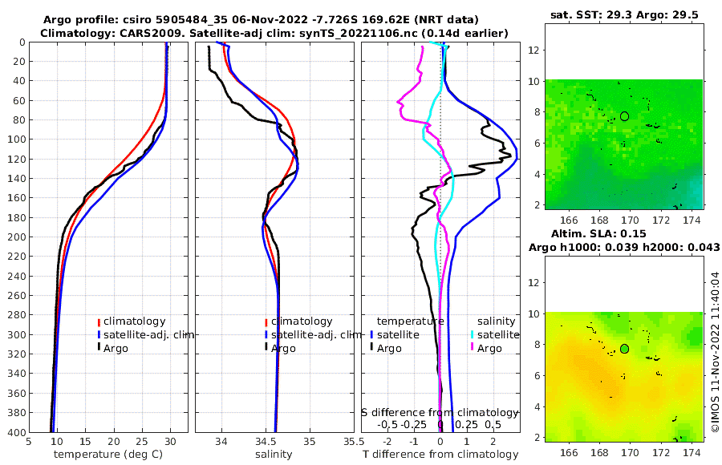Screen dimensions: 722x465
Task: Click the 'Altim. SLA: 0.15' heading
Action: tap(598, 233)
